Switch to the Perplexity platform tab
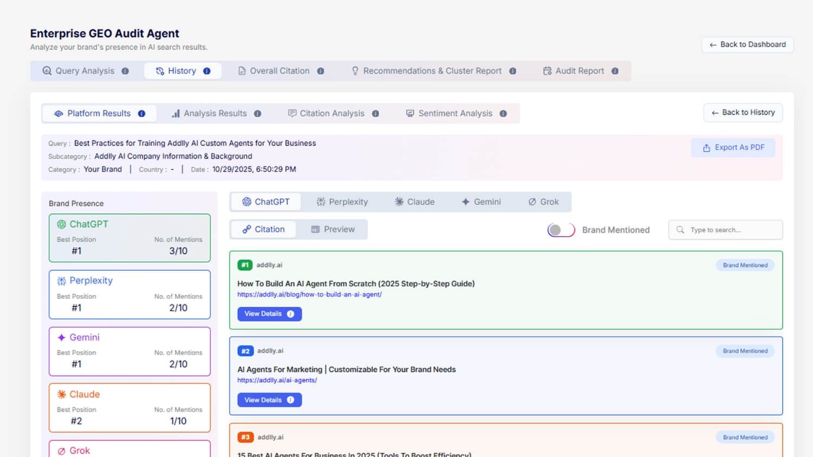 point(342,202)
